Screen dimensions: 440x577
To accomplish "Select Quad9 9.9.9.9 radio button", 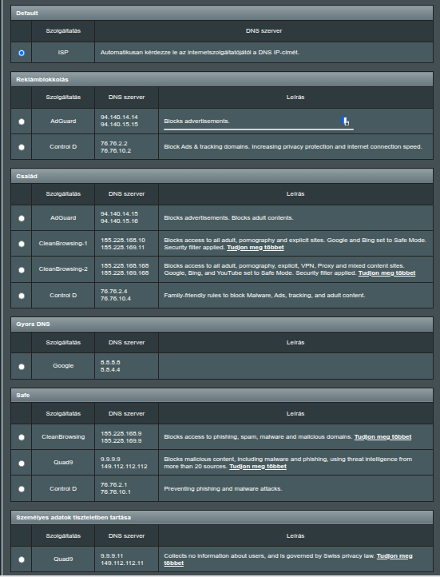I will point(22,464).
